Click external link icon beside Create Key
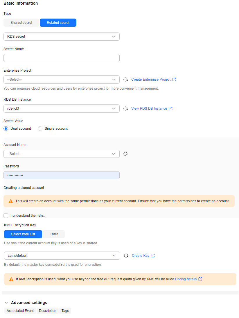This screenshot has width=239, height=318. [153, 256]
